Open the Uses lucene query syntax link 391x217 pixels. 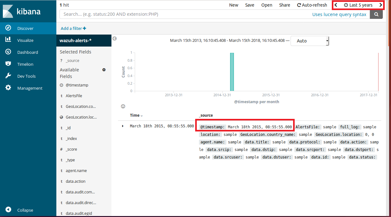[x=339, y=14]
